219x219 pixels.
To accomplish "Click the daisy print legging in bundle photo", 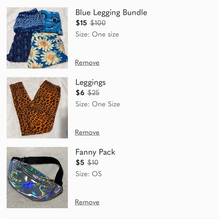I will pyautogui.click(x=48, y=50).
